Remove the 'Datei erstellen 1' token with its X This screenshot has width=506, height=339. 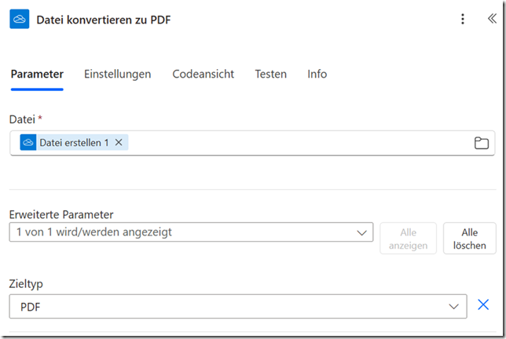click(119, 143)
